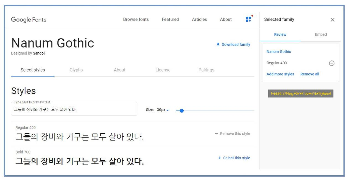Viewport: 354px width, 187px height.
Task: Click the Regular 400 label in the Selected family panel
Action: tap(277, 63)
